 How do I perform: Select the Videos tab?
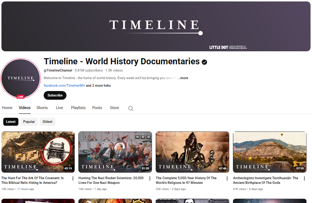coord(25,108)
